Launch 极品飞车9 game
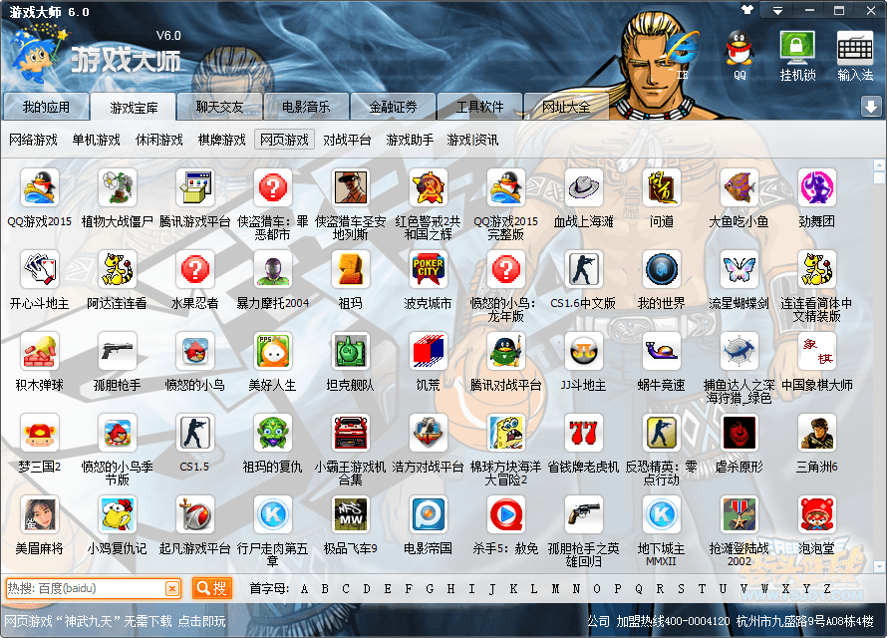This screenshot has width=887, height=638. point(351,514)
